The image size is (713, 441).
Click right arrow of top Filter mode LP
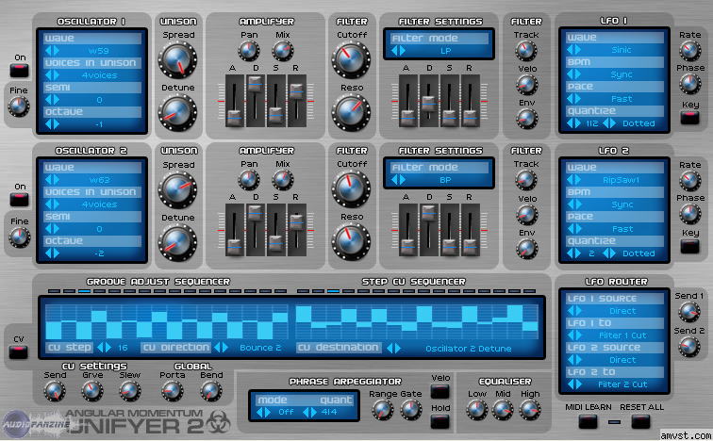pos(402,50)
